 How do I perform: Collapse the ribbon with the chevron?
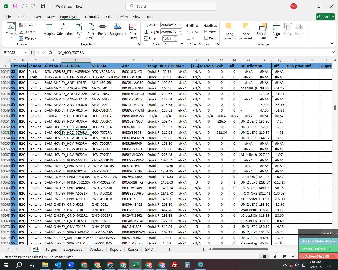point(332,44)
